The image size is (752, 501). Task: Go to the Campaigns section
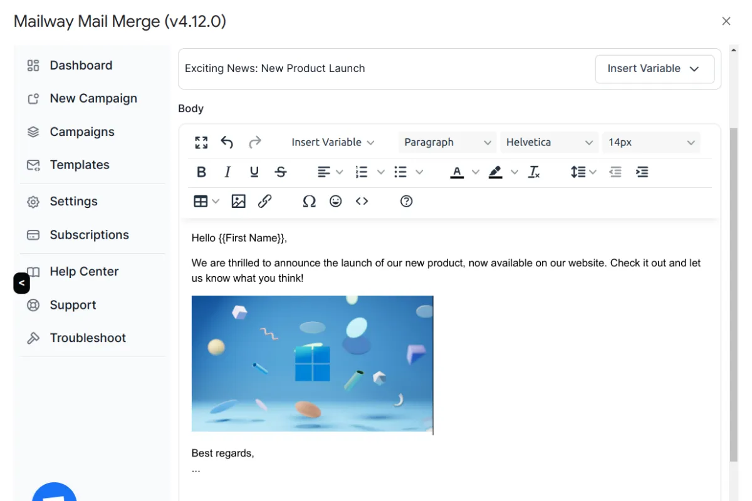click(81, 132)
